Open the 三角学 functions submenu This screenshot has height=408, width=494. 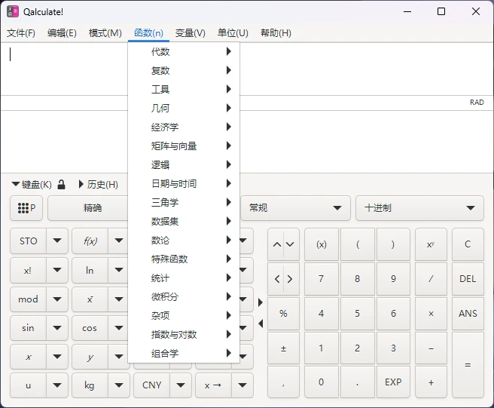click(x=184, y=202)
